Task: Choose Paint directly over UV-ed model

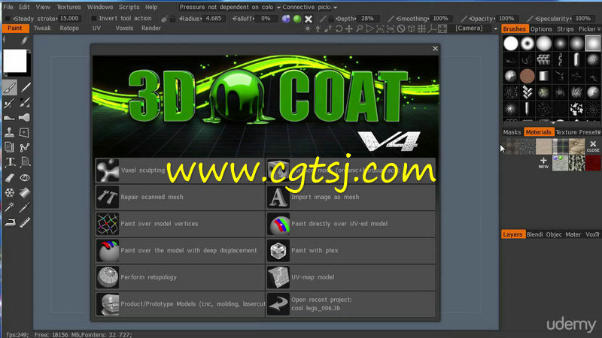Action: coord(351,224)
